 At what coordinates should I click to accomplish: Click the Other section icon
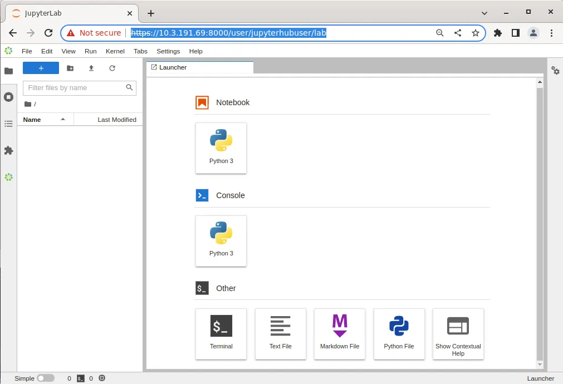click(202, 288)
